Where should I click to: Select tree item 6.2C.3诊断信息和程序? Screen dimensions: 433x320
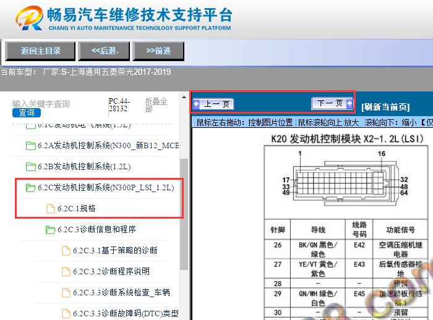tap(96, 230)
